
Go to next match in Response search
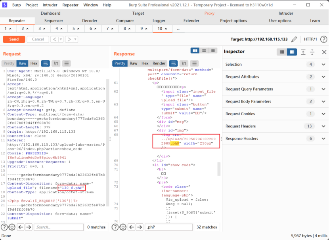click(140, 227)
